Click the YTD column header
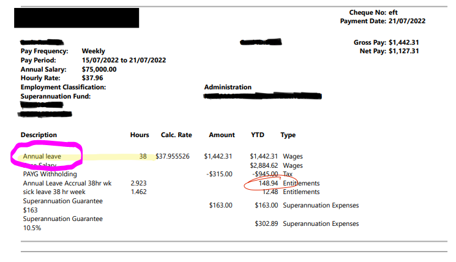Screen dimensions: 456x262 click(x=256, y=135)
